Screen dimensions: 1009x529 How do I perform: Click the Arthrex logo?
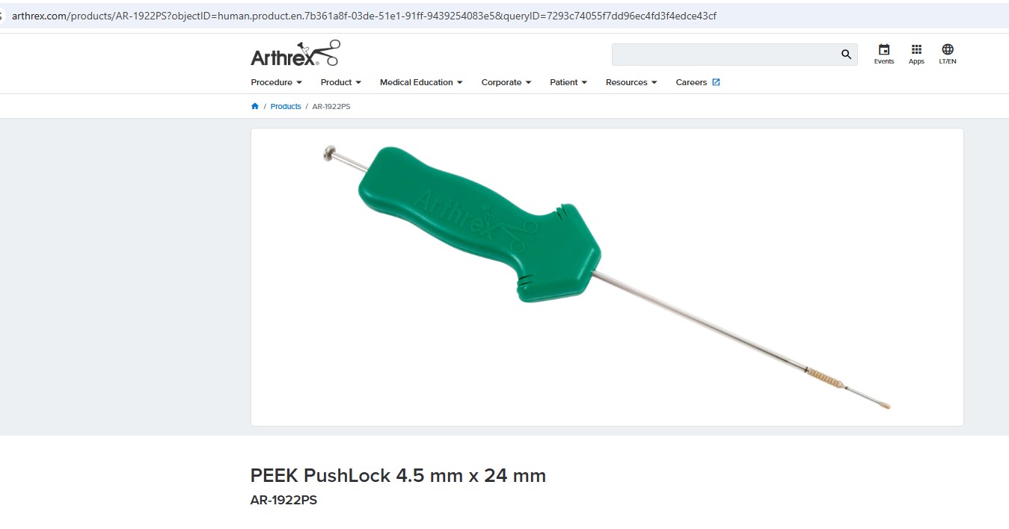point(295,54)
